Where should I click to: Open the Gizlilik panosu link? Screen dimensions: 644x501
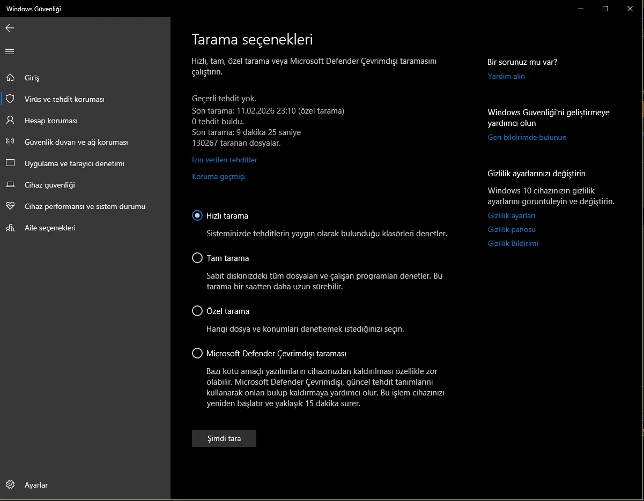(x=512, y=229)
